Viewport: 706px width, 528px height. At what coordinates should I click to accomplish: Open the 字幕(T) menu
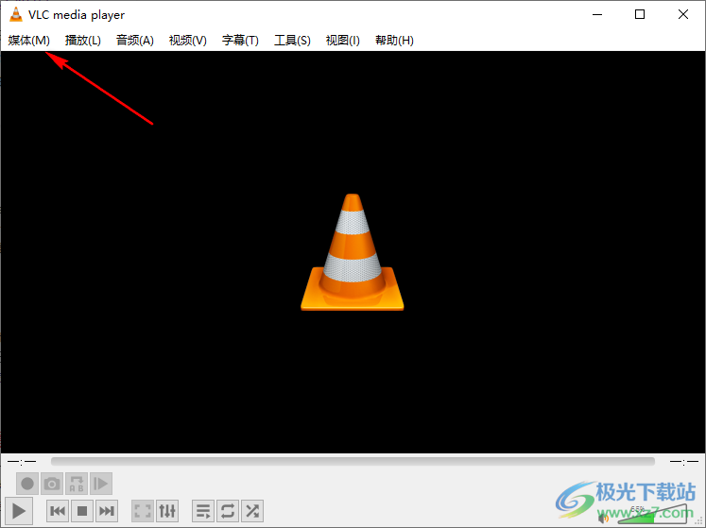tap(240, 41)
